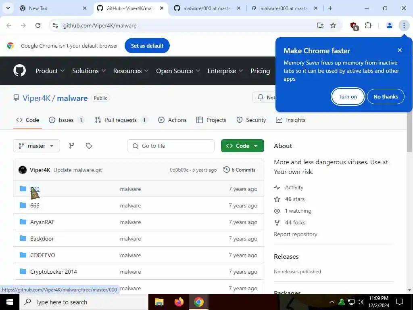Switch to the first malware/000 at master tab
413x310 pixels.
207,8
